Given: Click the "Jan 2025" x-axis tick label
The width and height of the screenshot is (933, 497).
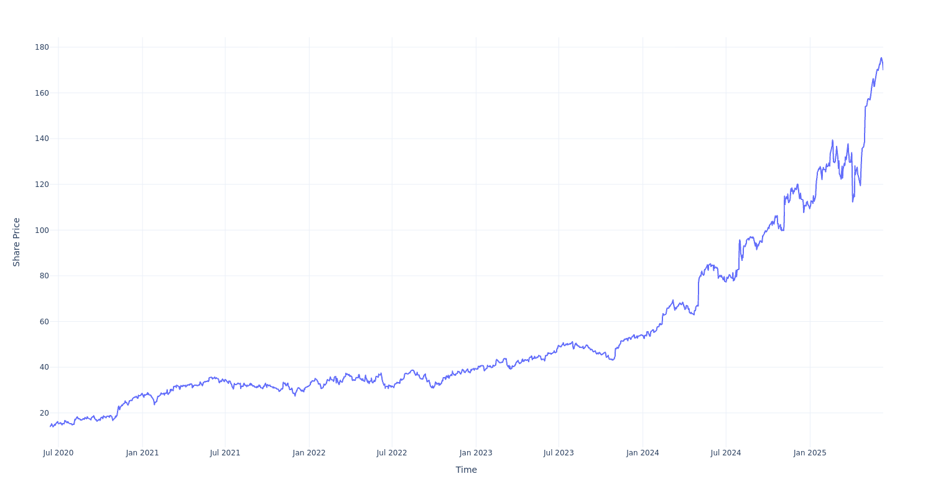Looking at the screenshot, I should pos(810,453).
